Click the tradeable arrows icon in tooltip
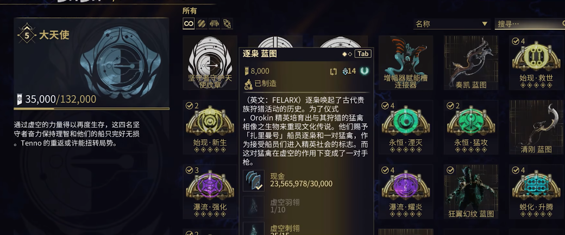This screenshot has height=235, width=565. [334, 71]
